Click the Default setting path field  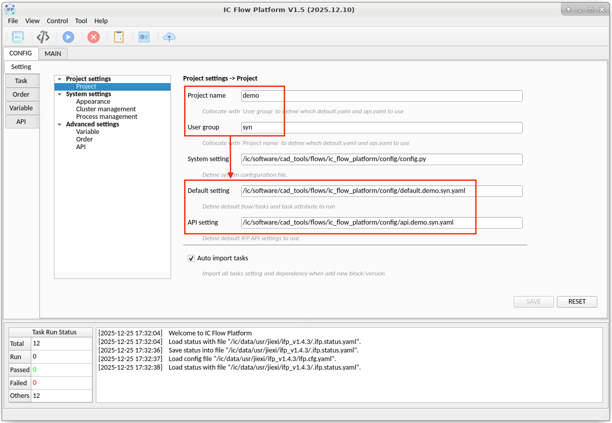coord(381,191)
